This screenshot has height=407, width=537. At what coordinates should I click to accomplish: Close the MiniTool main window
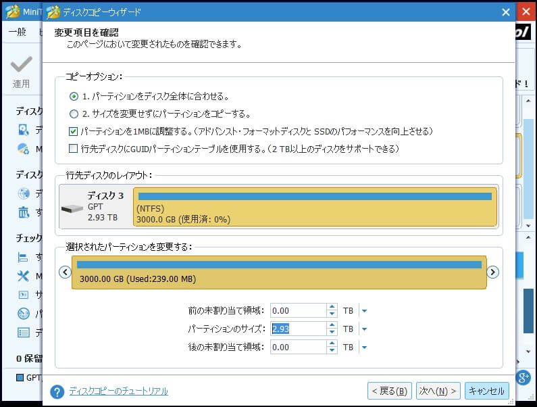click(x=526, y=11)
